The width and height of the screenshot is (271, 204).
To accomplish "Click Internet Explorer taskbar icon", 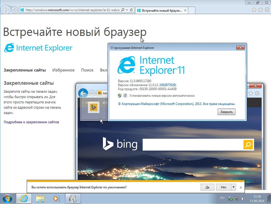I will click(x=24, y=198).
